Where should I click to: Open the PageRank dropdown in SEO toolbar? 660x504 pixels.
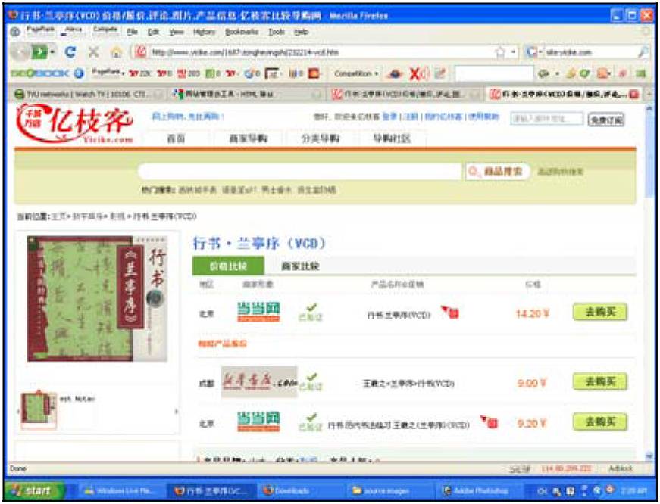pyautogui.click(x=108, y=73)
